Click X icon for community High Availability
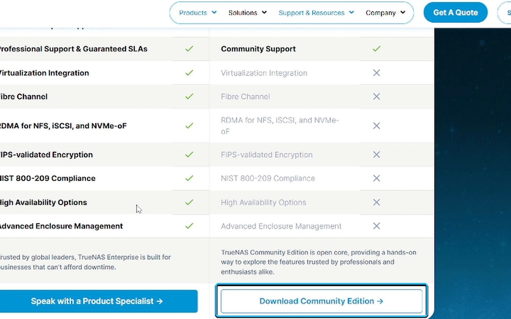Viewport: 511px width, 319px height. point(376,202)
